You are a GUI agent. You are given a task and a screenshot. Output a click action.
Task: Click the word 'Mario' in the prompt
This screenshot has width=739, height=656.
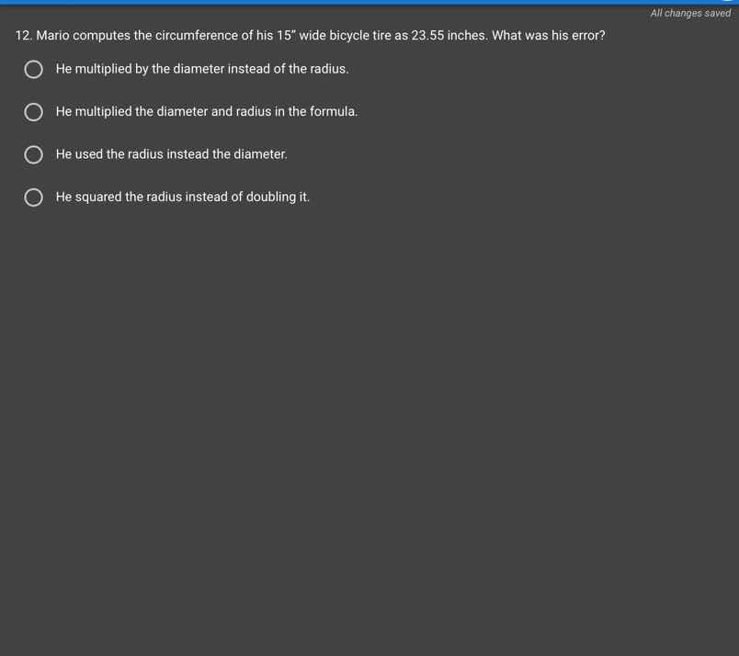click(52, 35)
